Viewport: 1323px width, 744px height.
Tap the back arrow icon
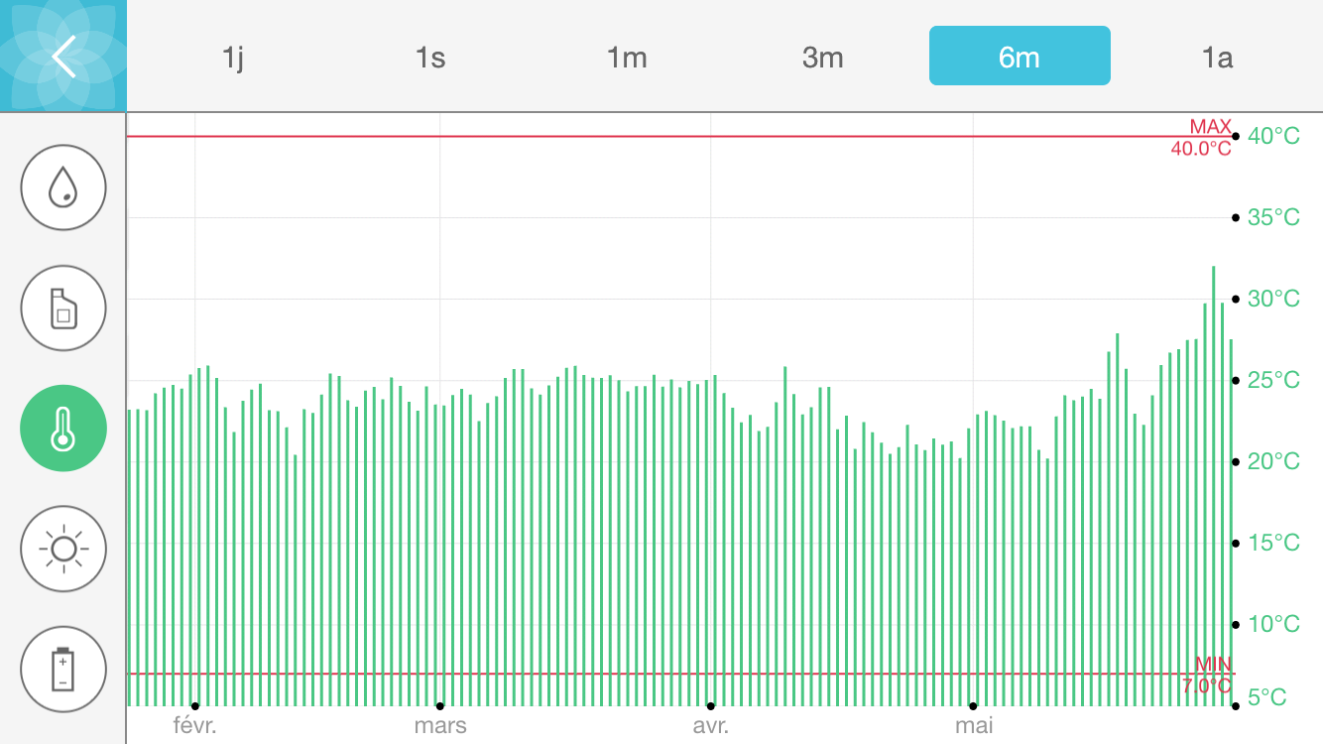(x=63, y=57)
